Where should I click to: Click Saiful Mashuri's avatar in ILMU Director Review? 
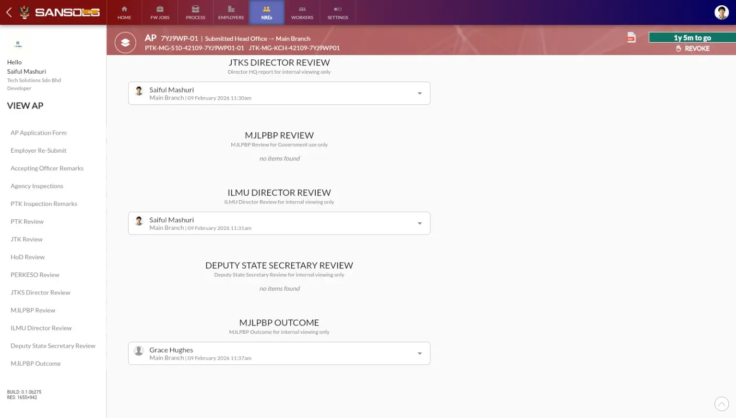pyautogui.click(x=139, y=221)
